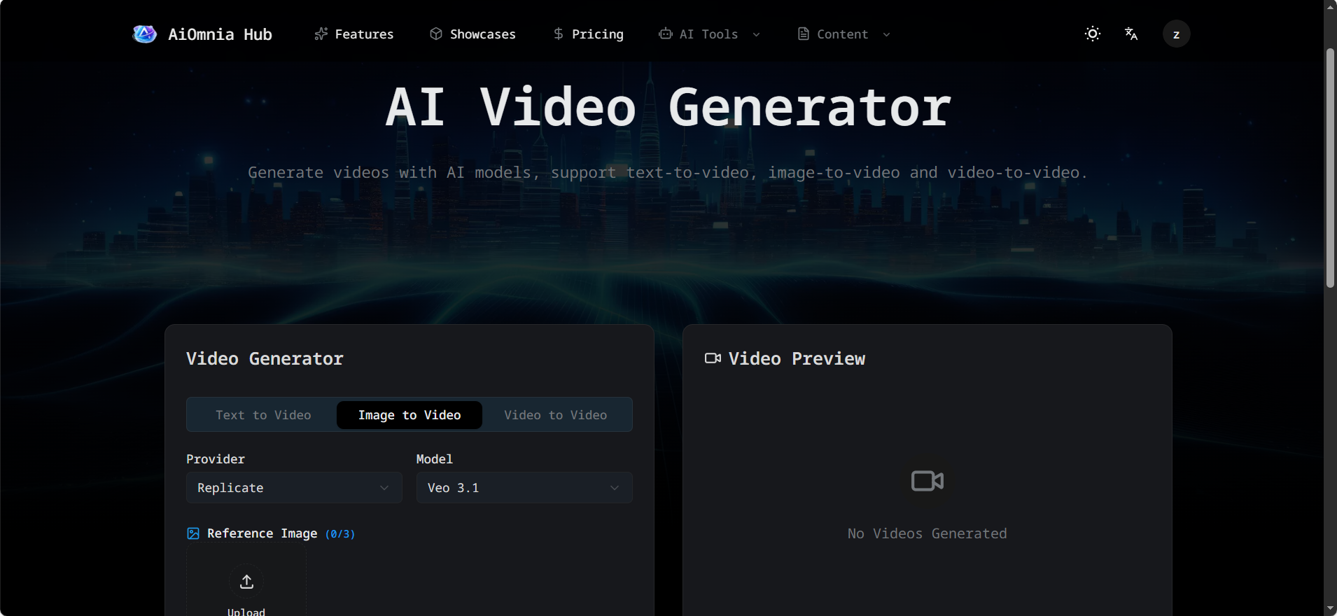Select the Image to Video tab
Viewport: 1337px width, 616px height.
tap(409, 415)
